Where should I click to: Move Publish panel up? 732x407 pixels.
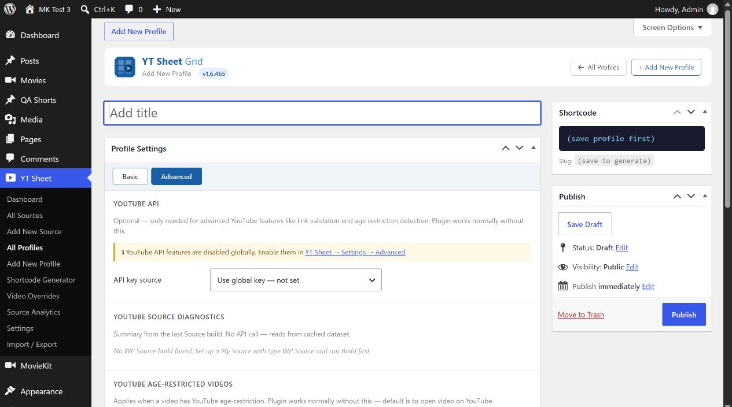pos(677,196)
